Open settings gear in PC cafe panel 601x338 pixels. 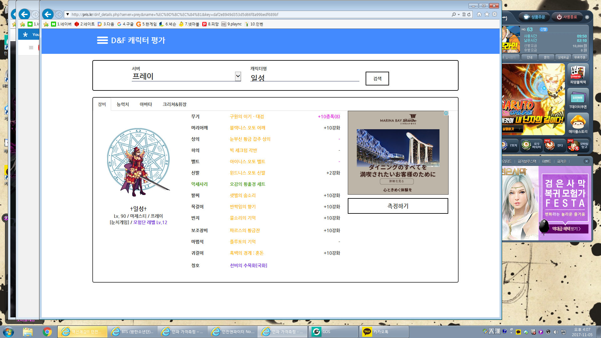tap(587, 17)
